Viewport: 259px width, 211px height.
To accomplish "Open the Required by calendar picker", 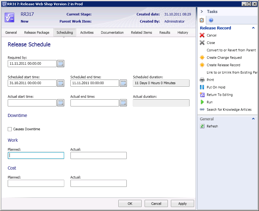I will coord(61,64).
